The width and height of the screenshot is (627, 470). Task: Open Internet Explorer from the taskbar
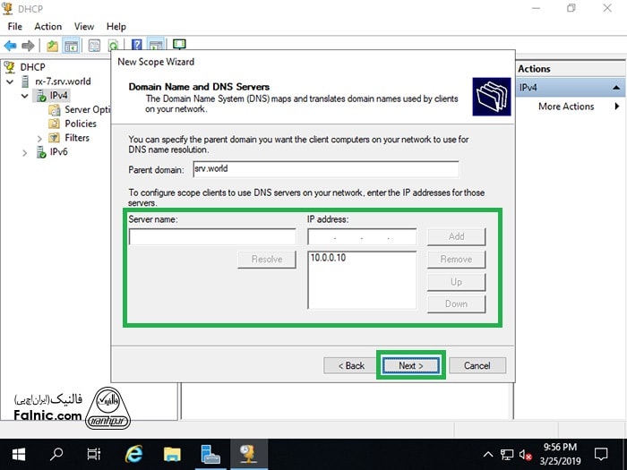[x=133, y=453]
